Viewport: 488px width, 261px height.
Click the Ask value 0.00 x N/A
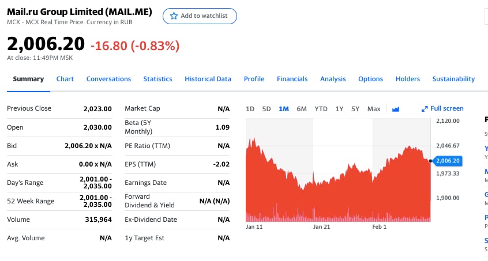pos(95,164)
